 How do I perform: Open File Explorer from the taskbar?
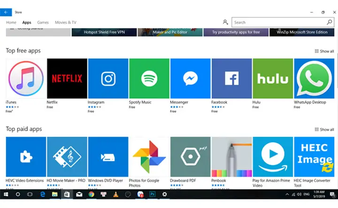click(x=55, y=194)
